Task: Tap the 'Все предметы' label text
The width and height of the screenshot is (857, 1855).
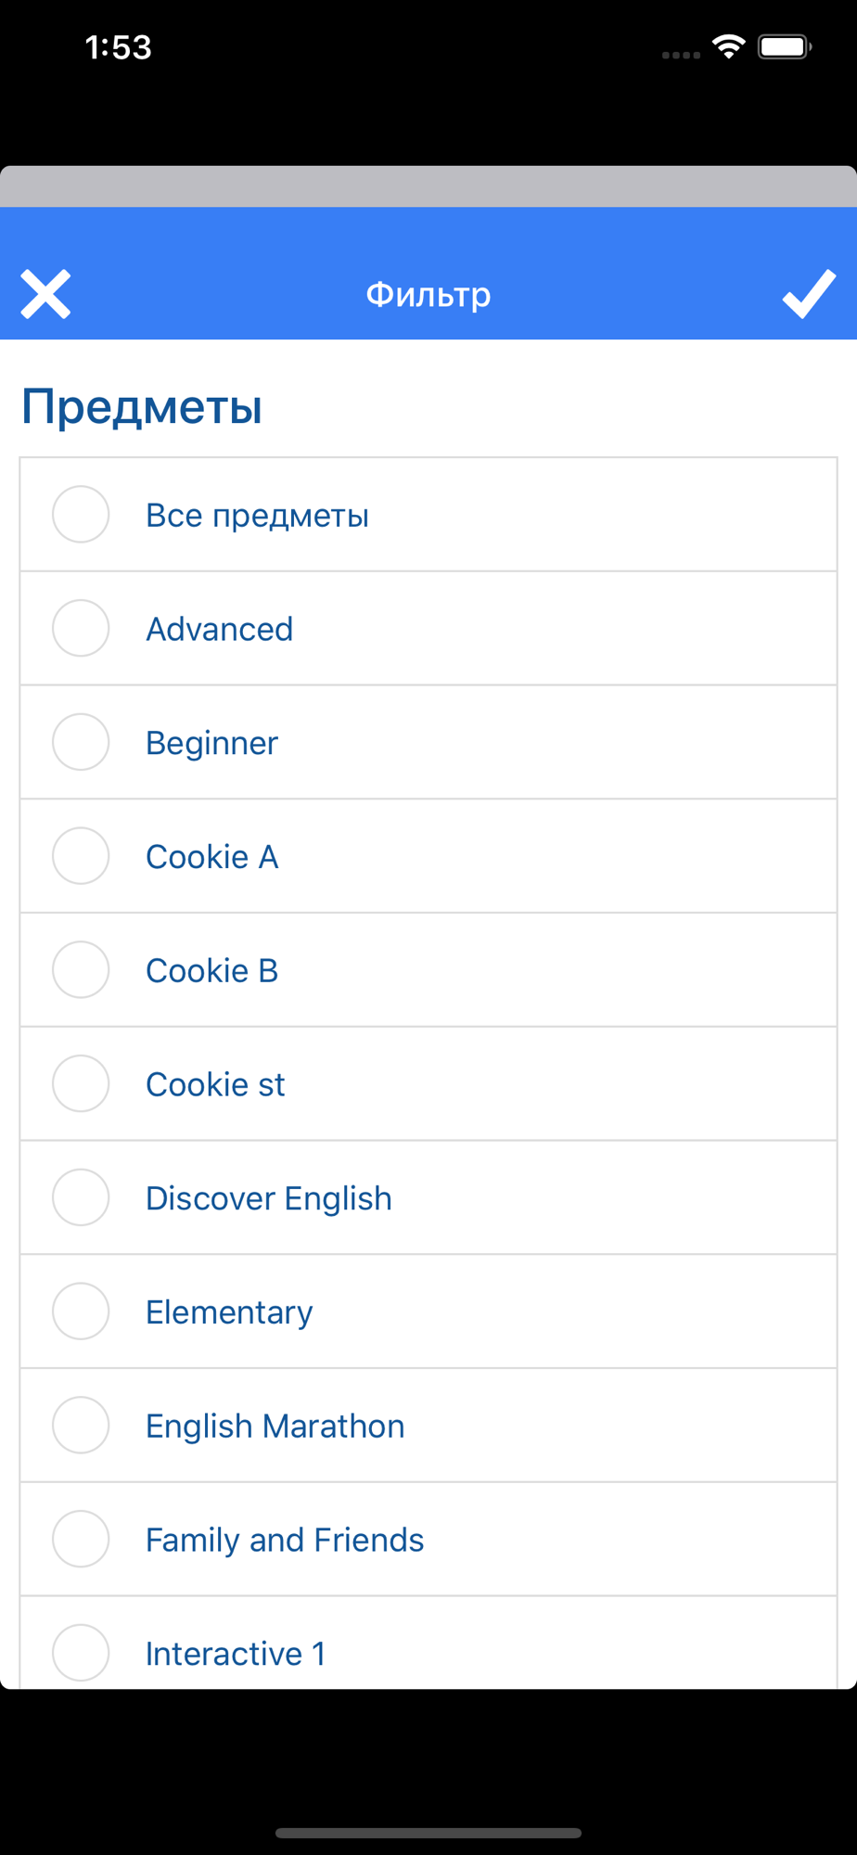Action: pyautogui.click(x=258, y=516)
